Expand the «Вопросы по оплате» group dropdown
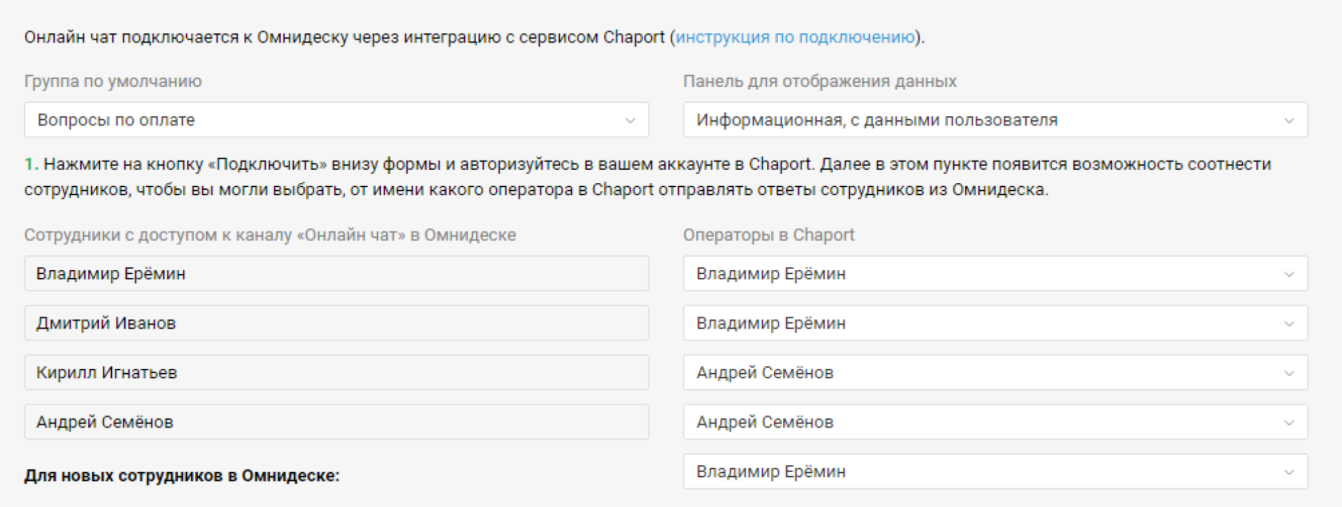This screenshot has height=507, width=1342. tap(336, 120)
